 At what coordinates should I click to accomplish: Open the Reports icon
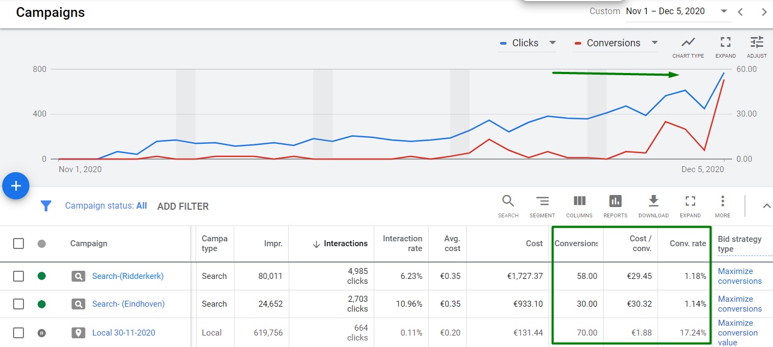pos(615,202)
